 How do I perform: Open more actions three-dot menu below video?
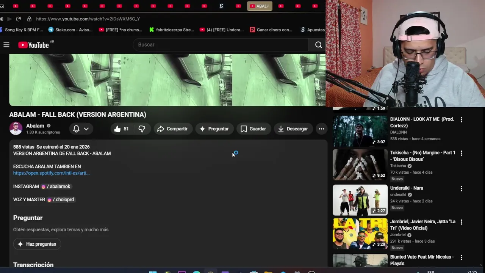click(x=321, y=129)
